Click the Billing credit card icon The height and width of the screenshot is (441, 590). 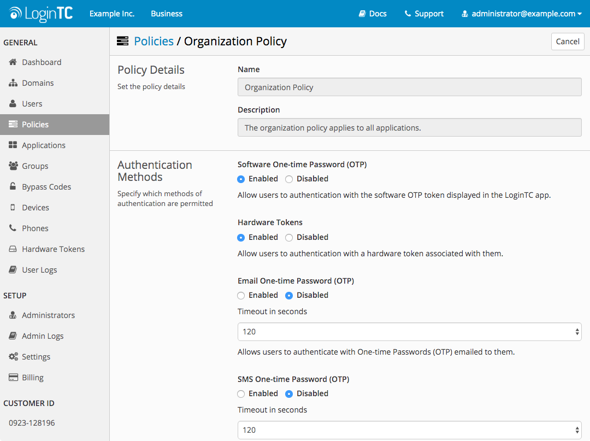[x=13, y=377]
